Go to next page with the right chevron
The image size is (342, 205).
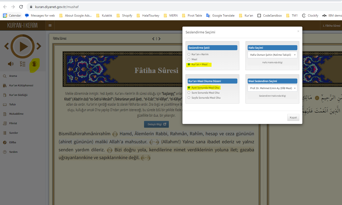click(159, 39)
